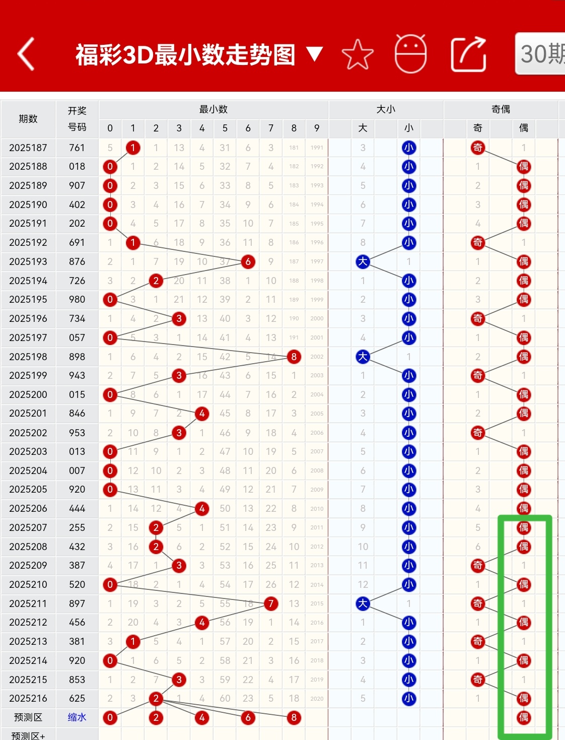Click blue 小 ball in row 2025187
Image resolution: width=565 pixels, height=740 pixels.
pos(409,148)
